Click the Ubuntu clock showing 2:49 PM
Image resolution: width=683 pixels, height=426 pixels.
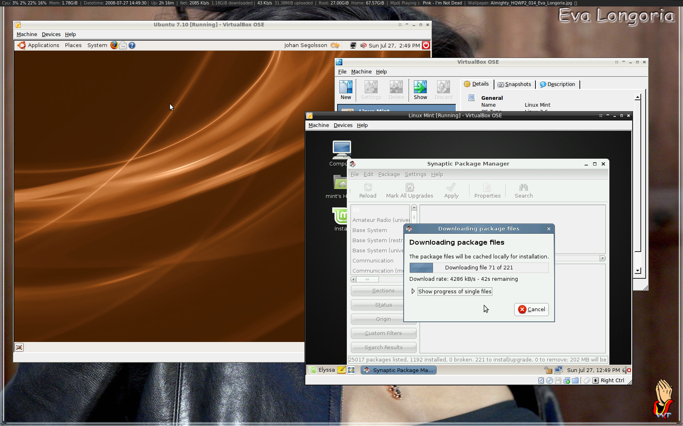click(x=394, y=45)
